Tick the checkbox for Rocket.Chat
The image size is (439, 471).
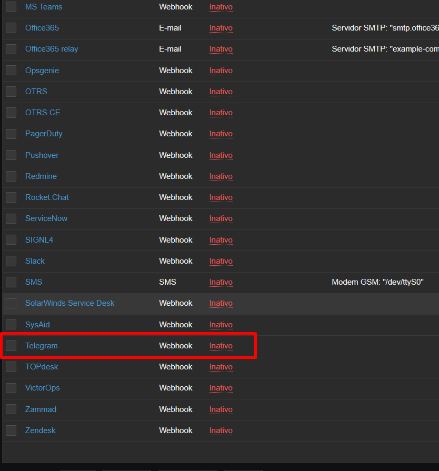coord(11,197)
